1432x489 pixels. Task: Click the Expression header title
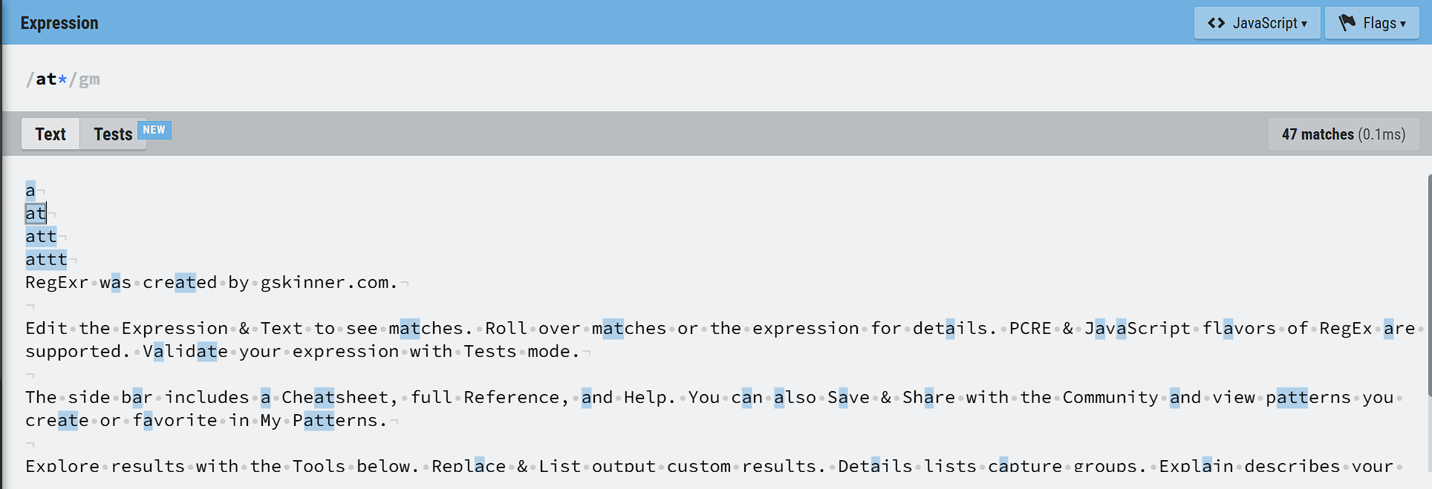pos(59,23)
